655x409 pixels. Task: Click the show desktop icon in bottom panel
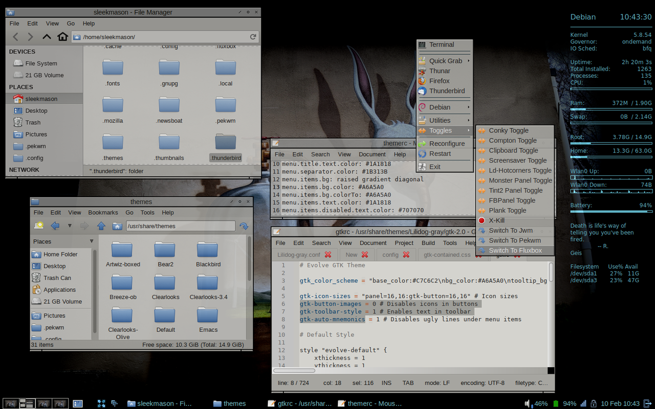(x=78, y=403)
